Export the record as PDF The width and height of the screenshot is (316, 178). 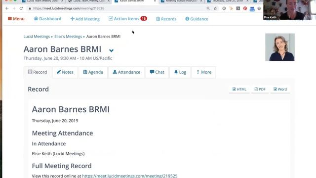click(260, 89)
